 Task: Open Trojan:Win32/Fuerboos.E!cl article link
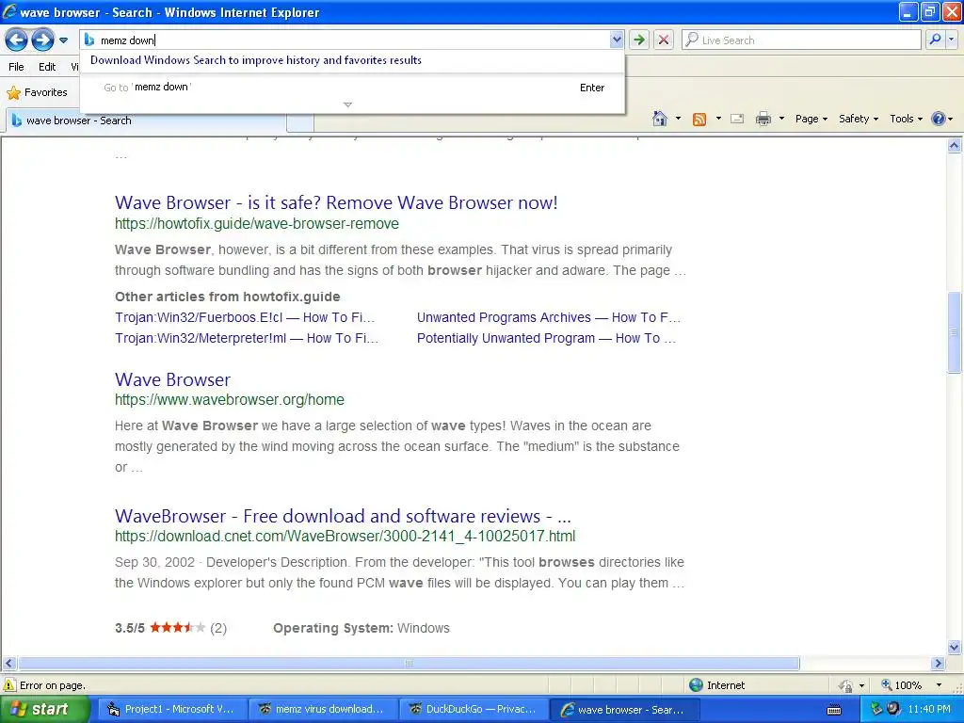(x=245, y=317)
